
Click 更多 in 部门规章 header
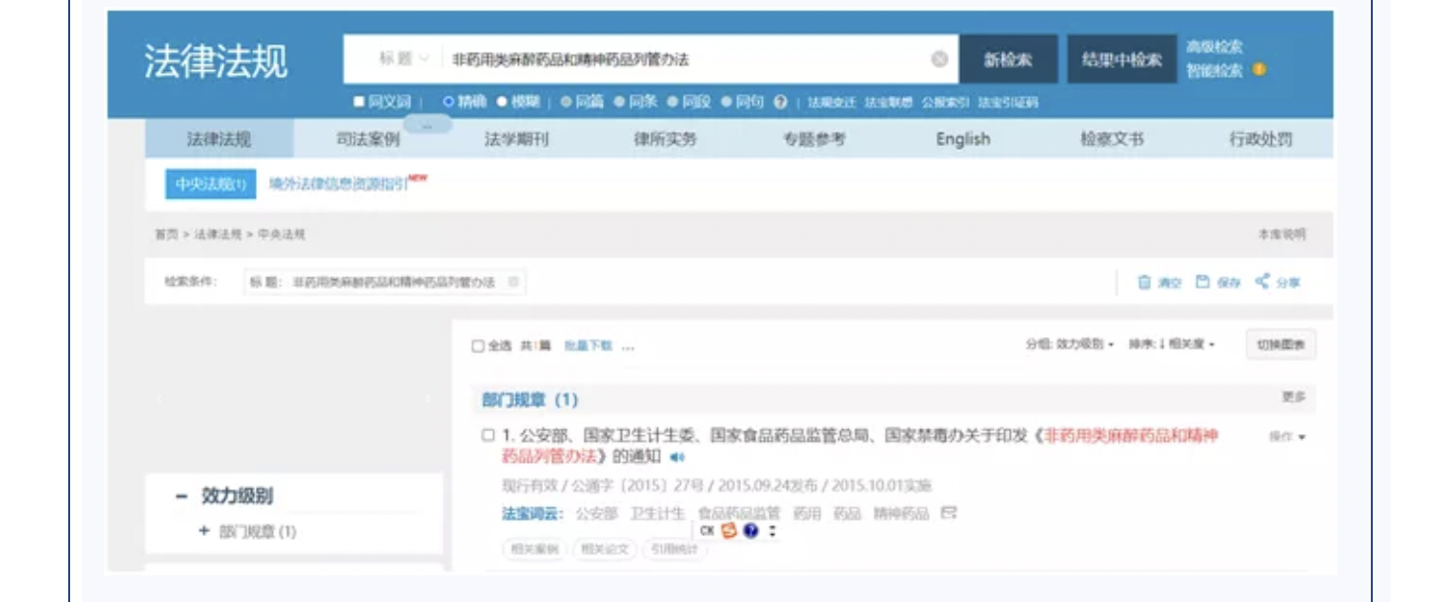click(x=1294, y=396)
